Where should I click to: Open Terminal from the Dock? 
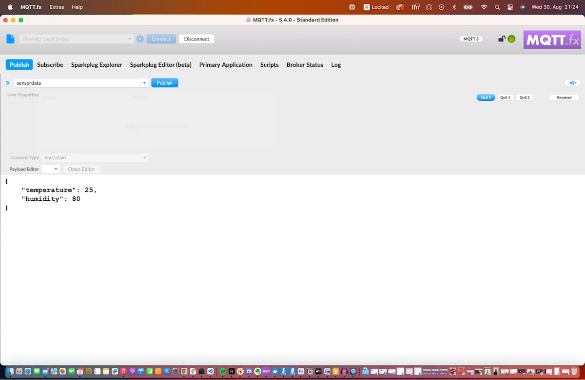click(201, 371)
